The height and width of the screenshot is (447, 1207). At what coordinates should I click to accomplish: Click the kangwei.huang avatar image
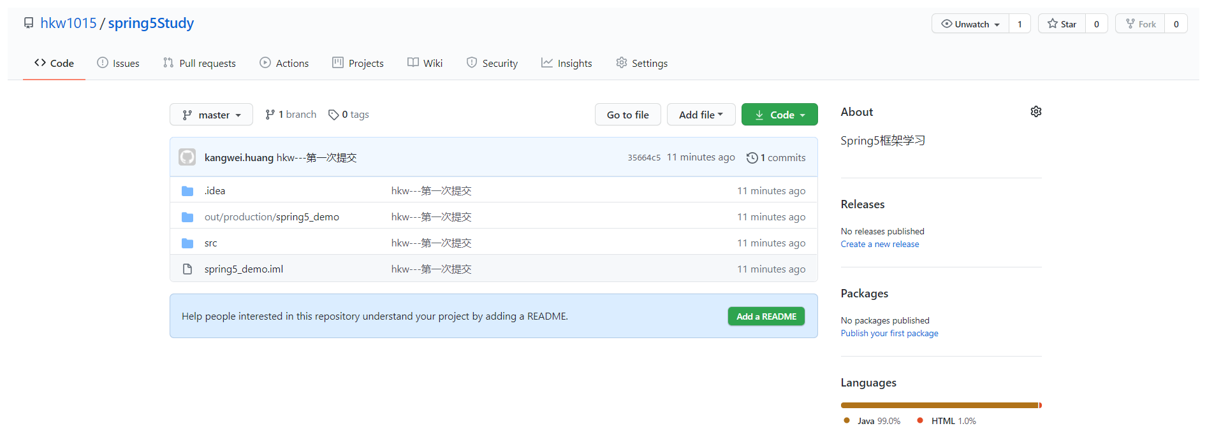[187, 157]
